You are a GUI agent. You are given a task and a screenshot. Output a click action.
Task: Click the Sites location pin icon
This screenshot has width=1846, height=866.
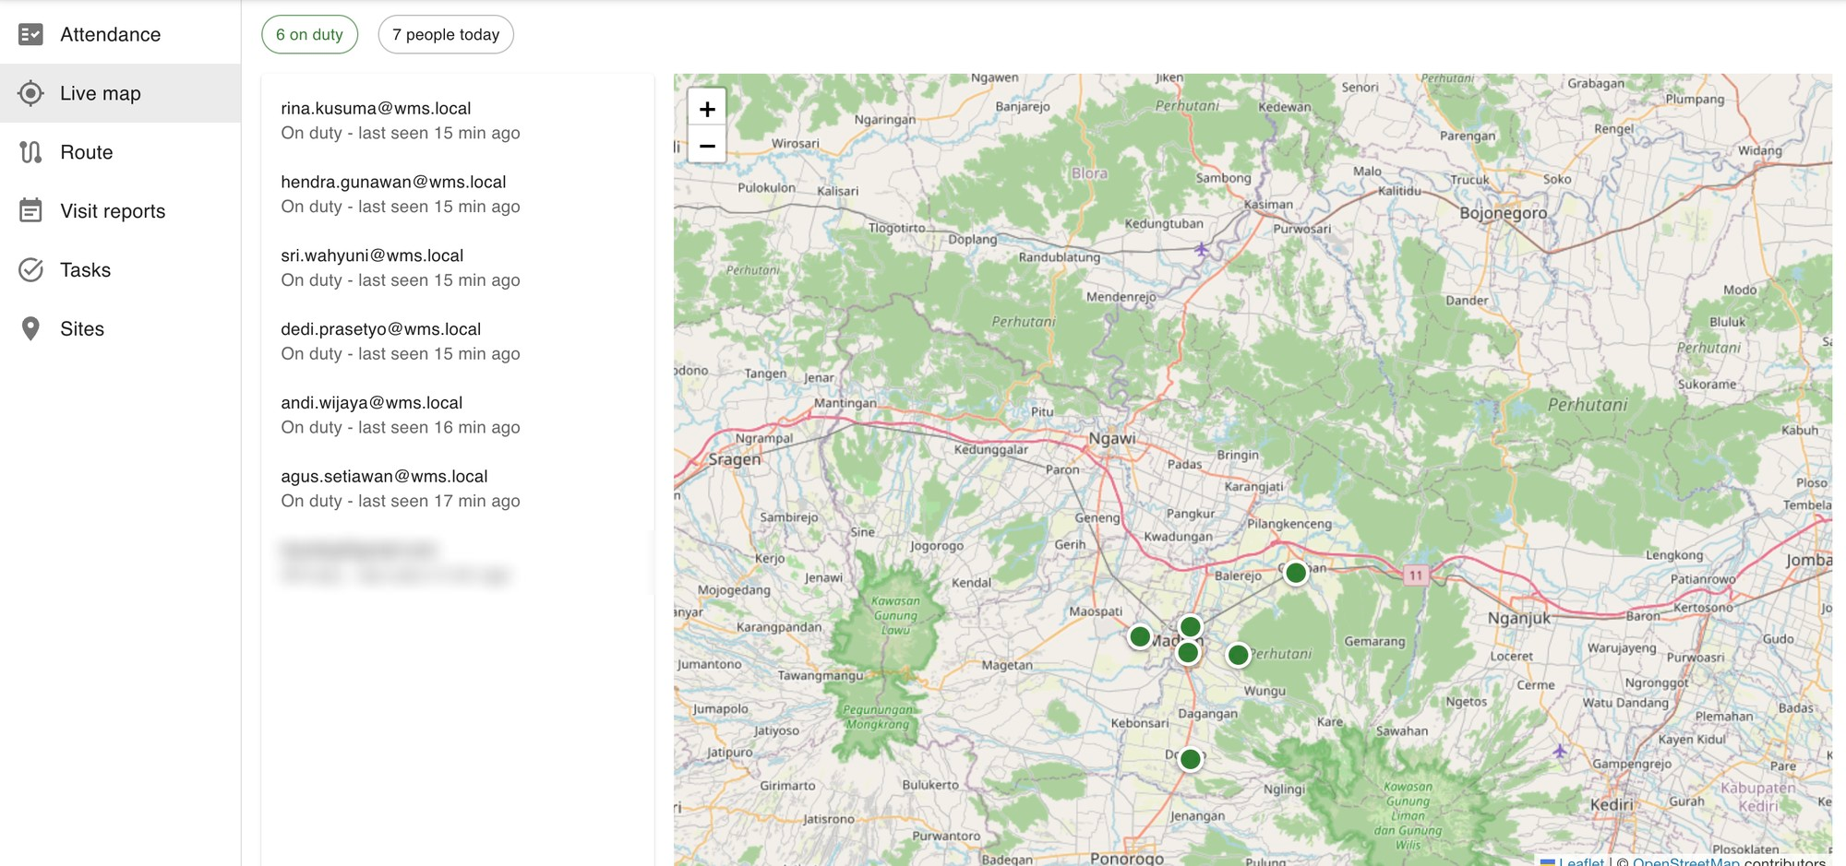(30, 328)
